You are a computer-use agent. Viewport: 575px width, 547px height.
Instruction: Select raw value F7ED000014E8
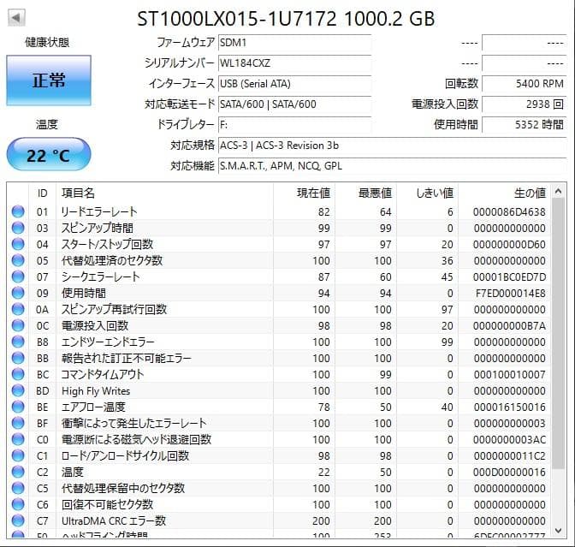510,293
